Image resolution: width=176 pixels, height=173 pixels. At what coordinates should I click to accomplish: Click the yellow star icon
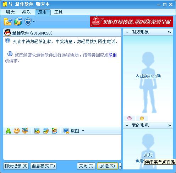[x=142, y=118]
